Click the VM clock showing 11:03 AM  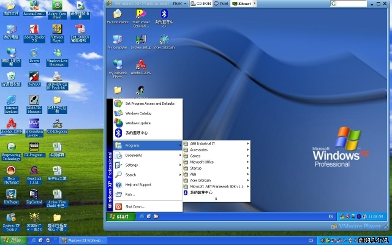375,216
